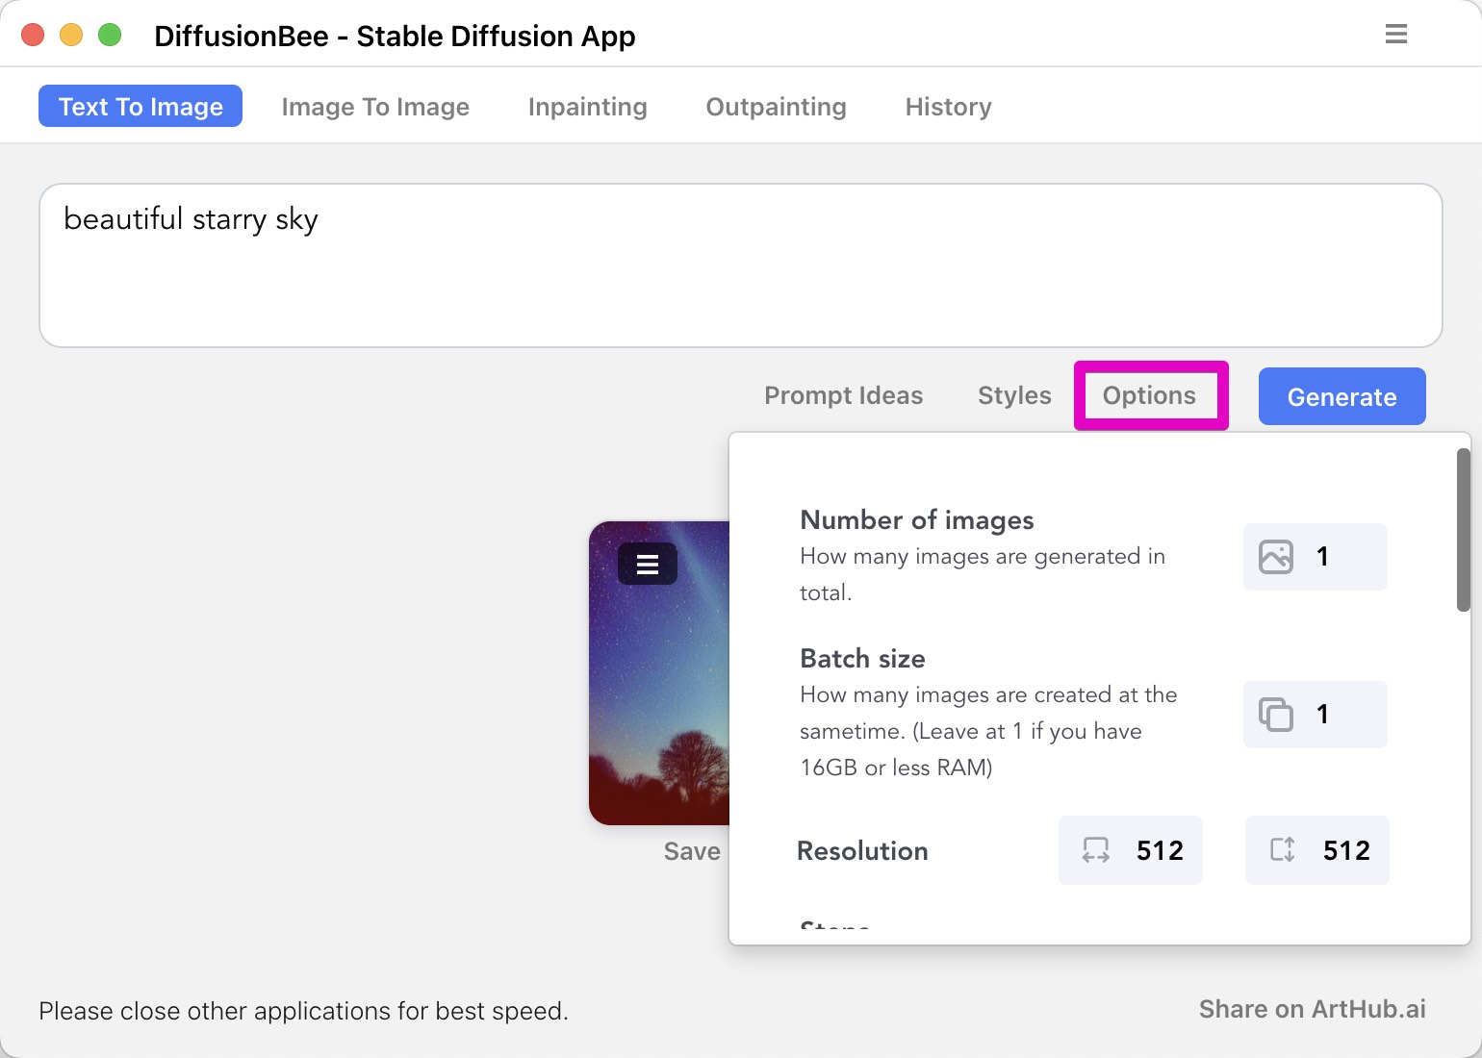1482x1058 pixels.
Task: Open the app menu in the top right corner
Action: (x=1395, y=34)
